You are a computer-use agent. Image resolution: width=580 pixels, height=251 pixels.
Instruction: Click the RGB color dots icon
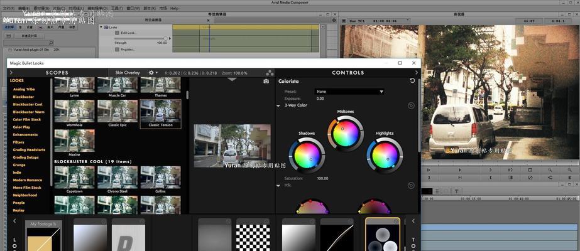pos(270,73)
